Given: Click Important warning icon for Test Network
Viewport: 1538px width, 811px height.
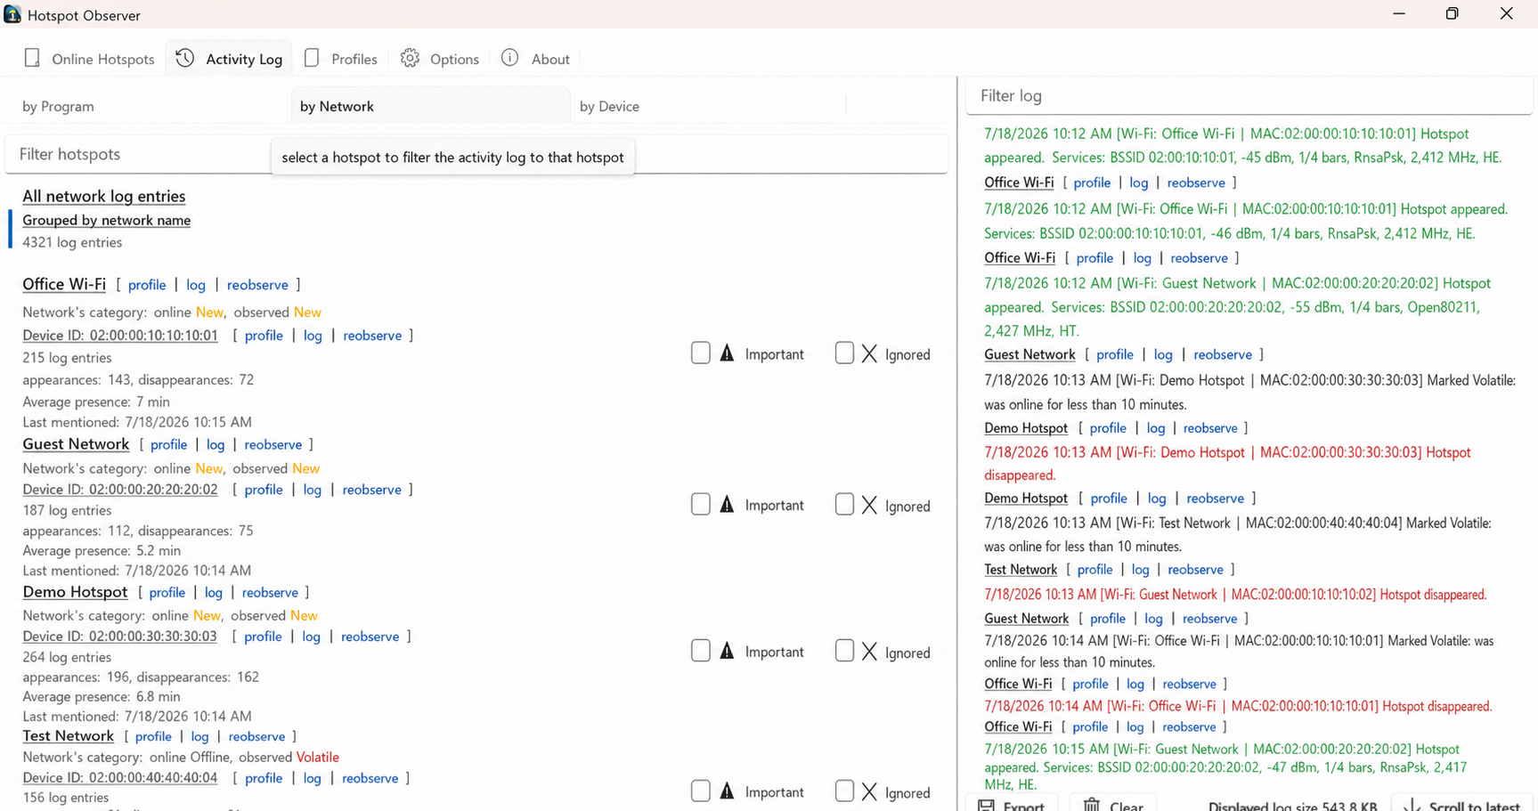Looking at the screenshot, I should (x=728, y=791).
